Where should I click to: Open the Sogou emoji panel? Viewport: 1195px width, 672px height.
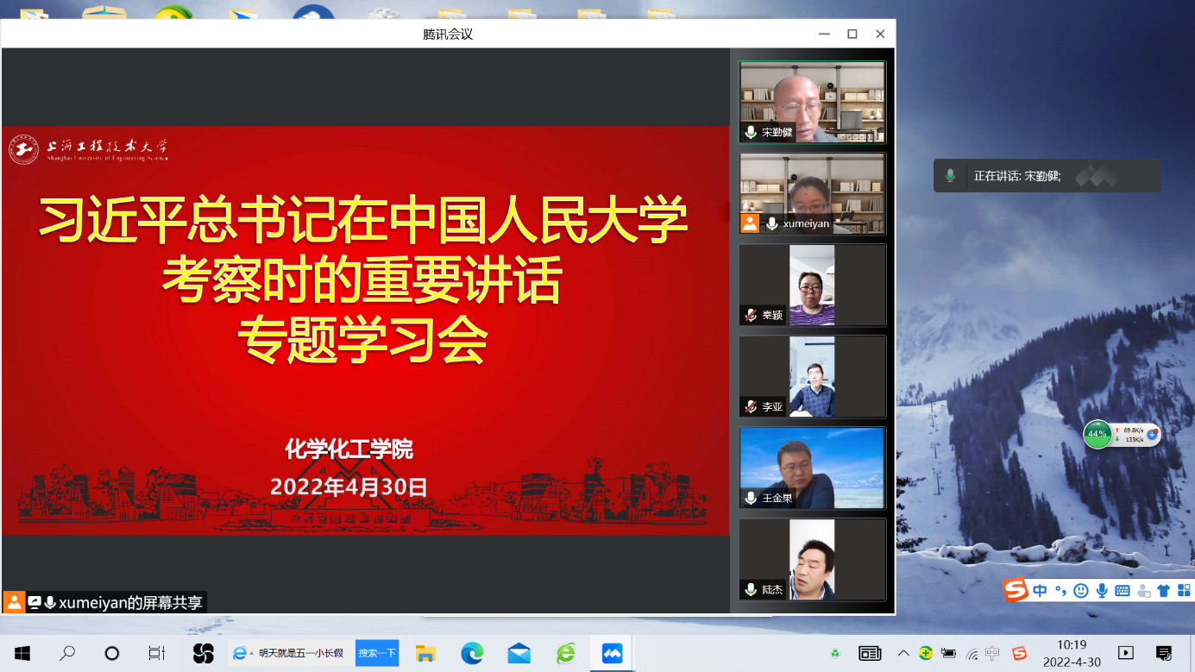click(x=1080, y=591)
